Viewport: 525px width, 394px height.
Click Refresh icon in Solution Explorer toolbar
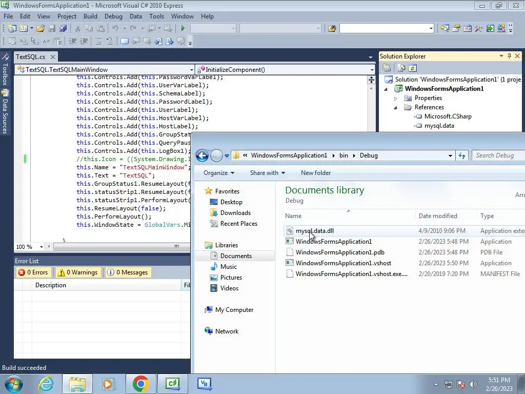pos(413,68)
